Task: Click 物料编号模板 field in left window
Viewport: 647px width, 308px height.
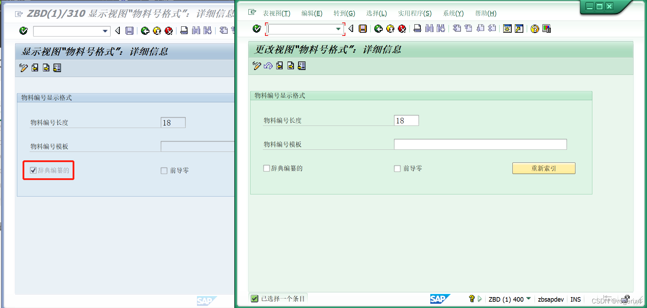Action: [197, 146]
